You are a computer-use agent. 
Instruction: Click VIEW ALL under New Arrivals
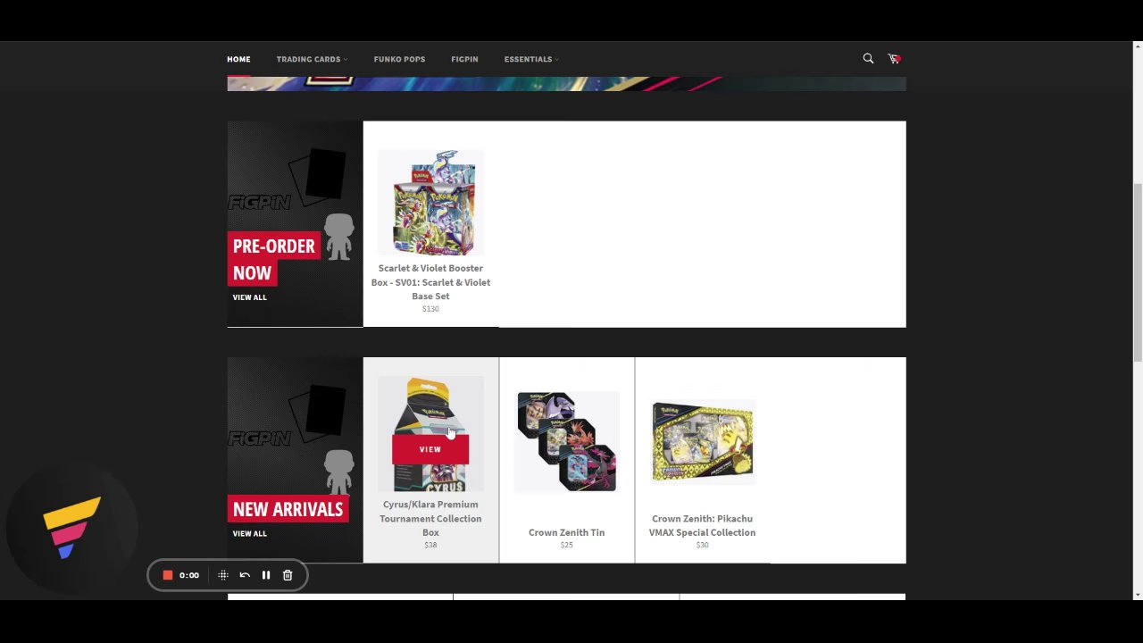(x=249, y=533)
